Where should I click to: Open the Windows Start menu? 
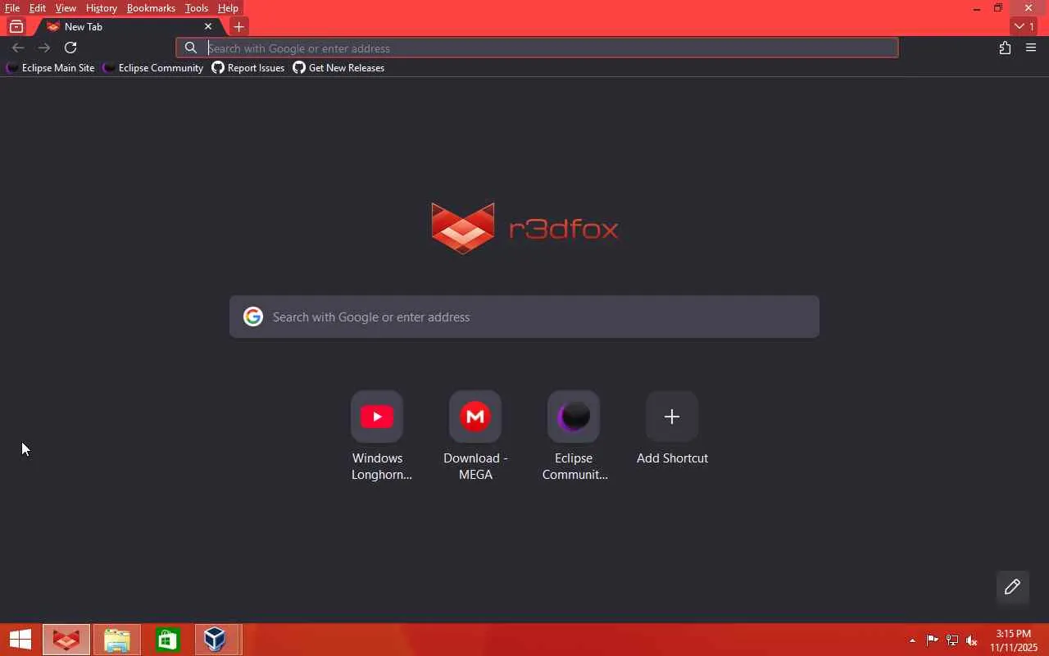click(20, 640)
